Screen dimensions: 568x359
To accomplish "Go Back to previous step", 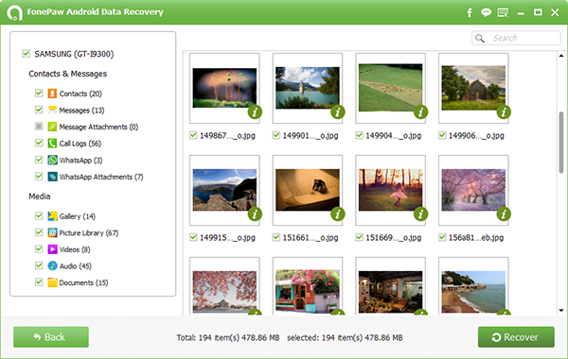I will (51, 337).
